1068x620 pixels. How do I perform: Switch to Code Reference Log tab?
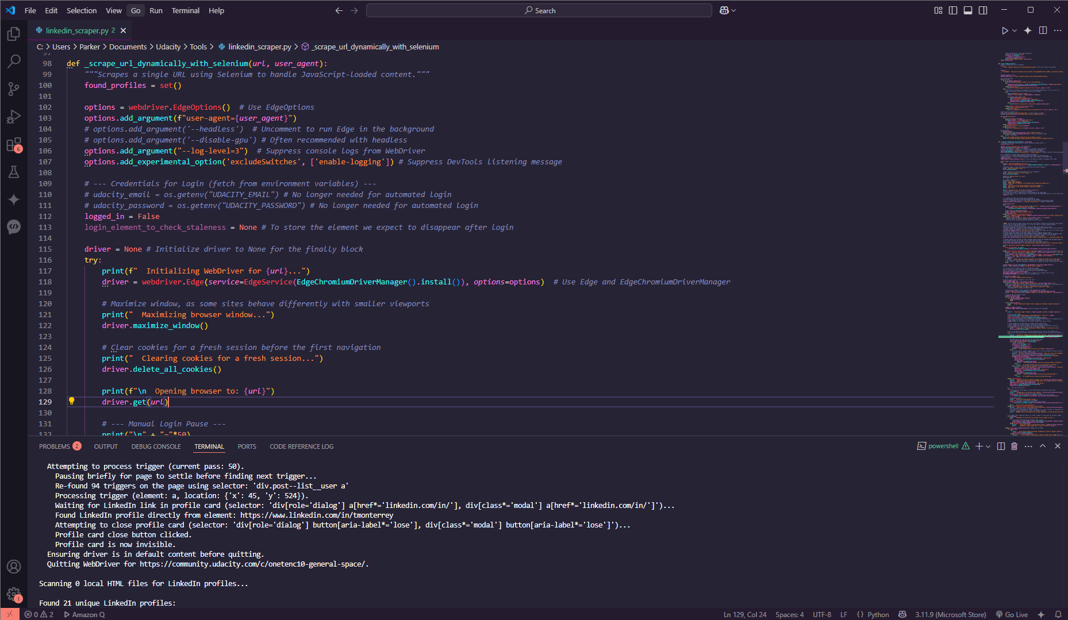tap(301, 446)
